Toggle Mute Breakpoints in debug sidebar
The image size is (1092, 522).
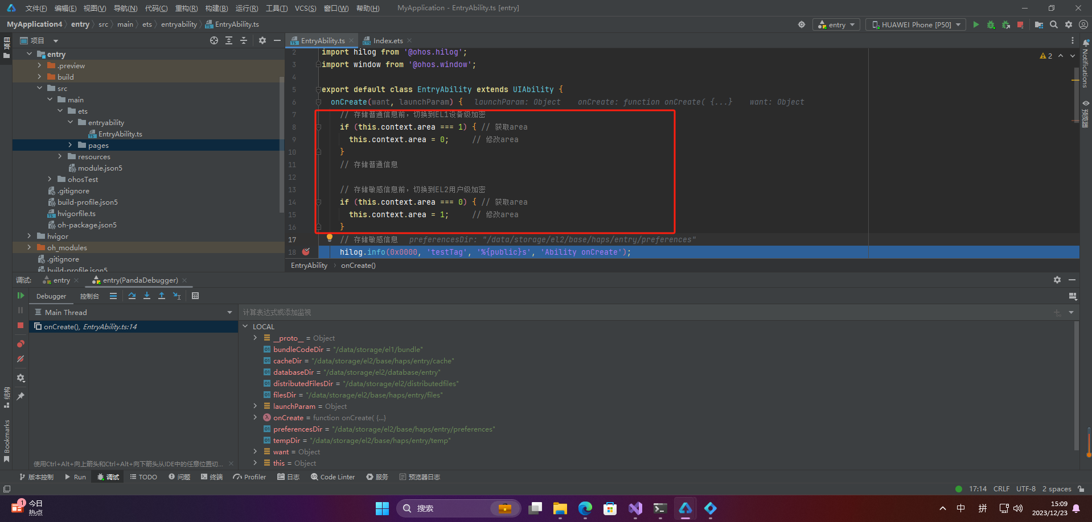pos(20,359)
